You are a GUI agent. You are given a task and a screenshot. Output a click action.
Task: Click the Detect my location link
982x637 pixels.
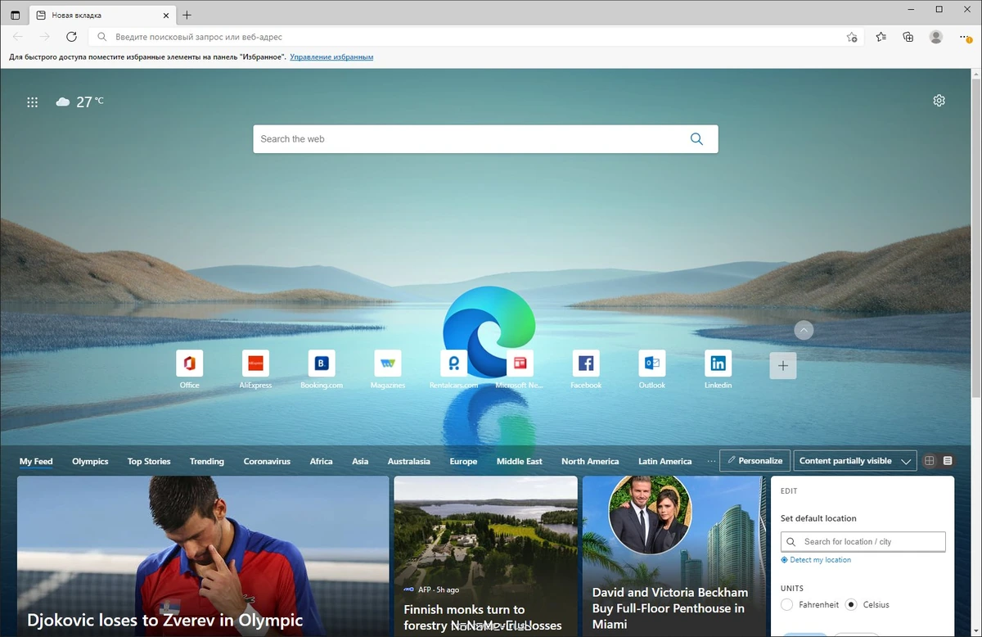tap(816, 560)
